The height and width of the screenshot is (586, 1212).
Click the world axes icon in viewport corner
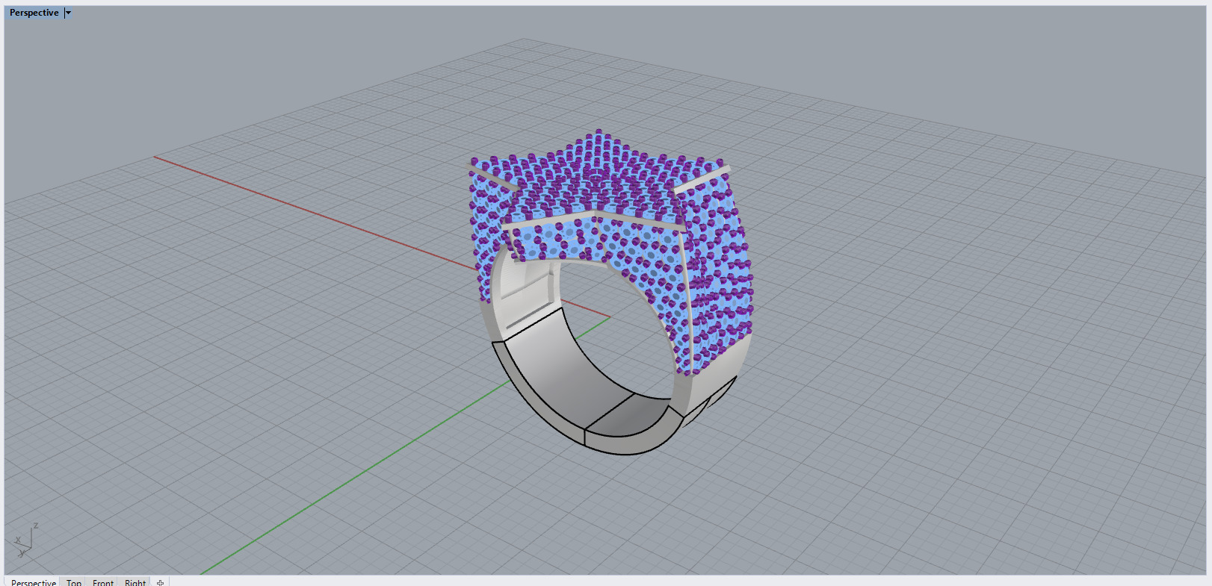pyautogui.click(x=25, y=540)
